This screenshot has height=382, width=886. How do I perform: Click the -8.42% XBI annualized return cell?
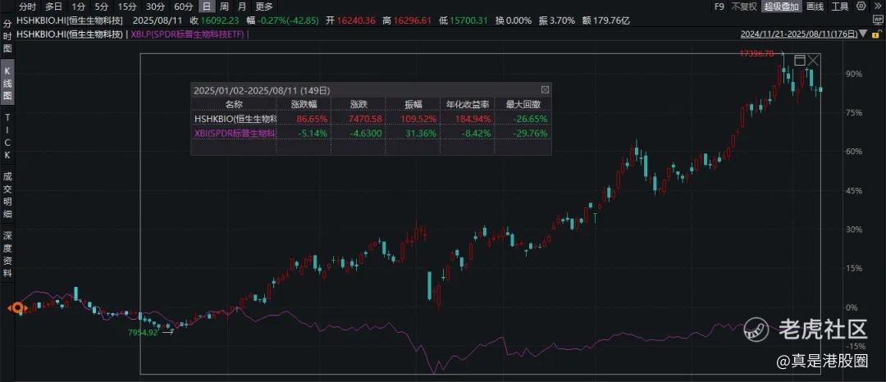(x=475, y=133)
